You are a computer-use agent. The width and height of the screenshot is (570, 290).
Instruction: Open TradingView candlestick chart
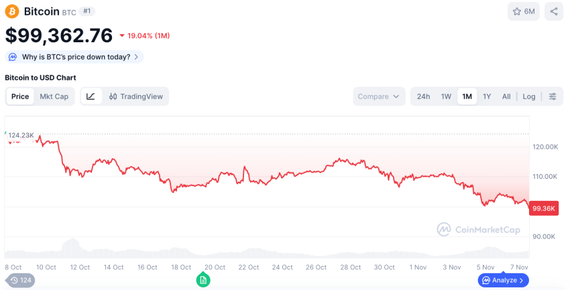[136, 96]
